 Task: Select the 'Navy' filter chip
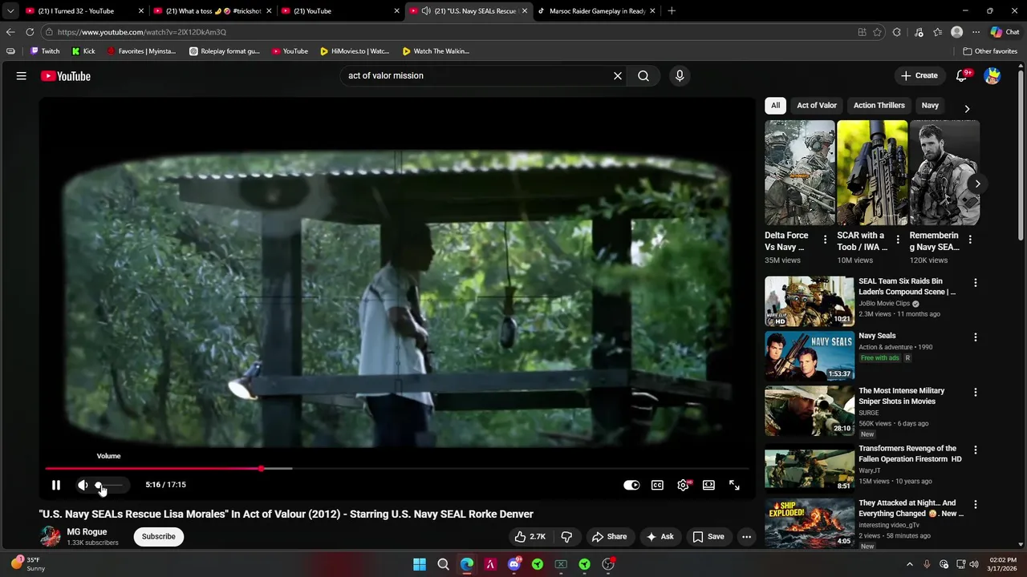click(930, 105)
